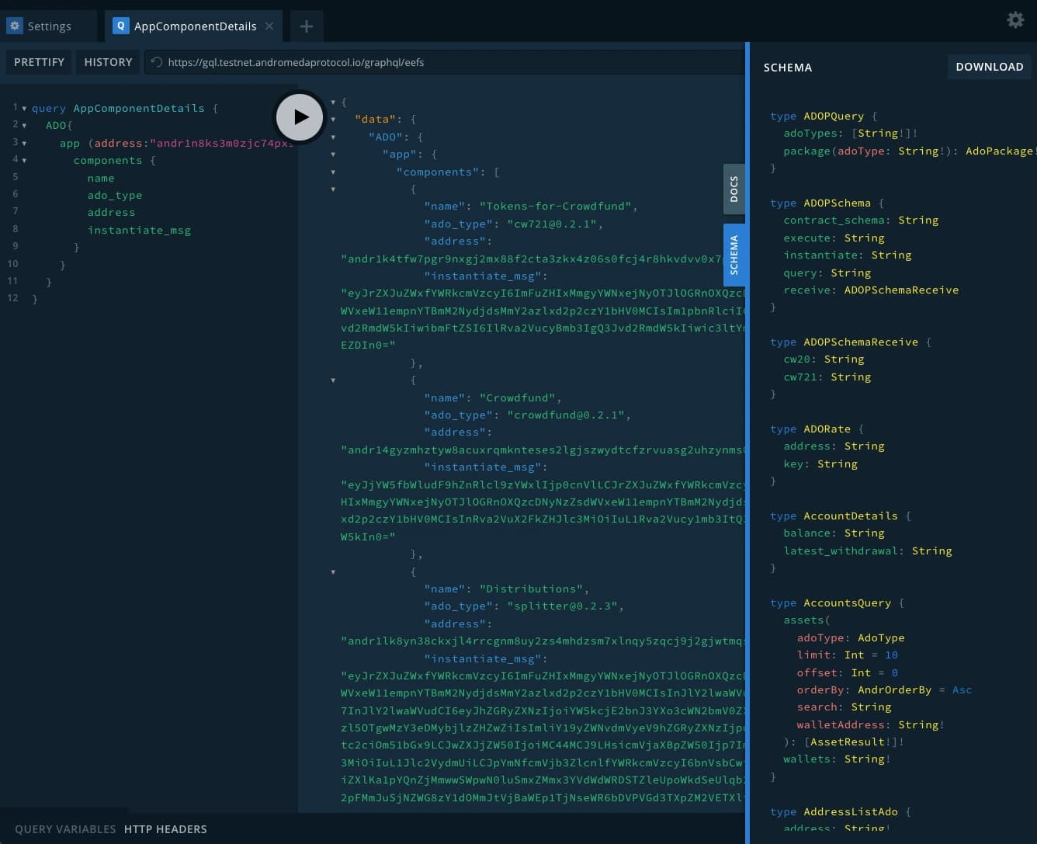Click type AccountsQuery in the schema

847,603
